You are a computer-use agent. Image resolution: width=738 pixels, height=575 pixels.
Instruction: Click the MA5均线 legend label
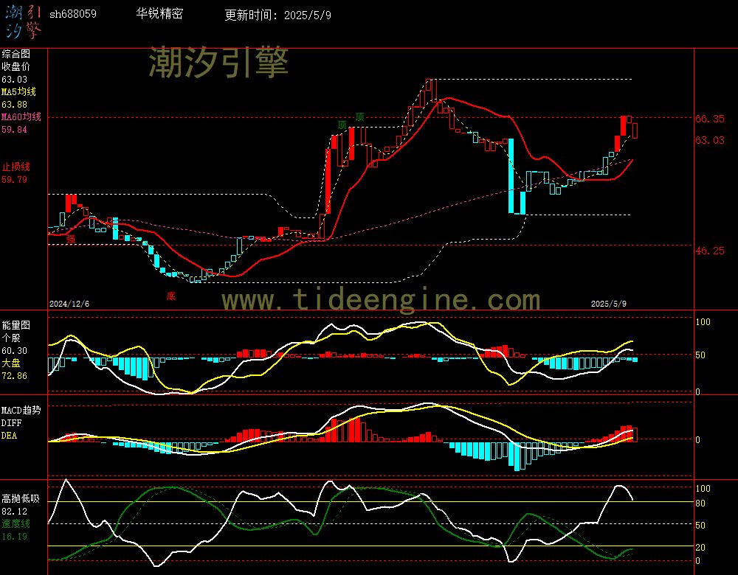(19, 91)
